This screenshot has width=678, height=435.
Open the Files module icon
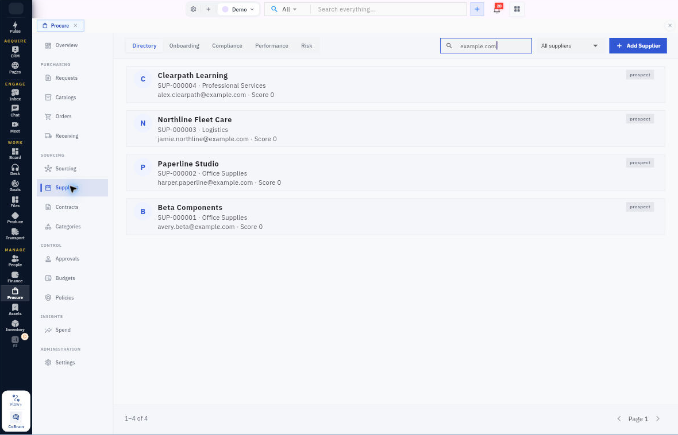(x=15, y=202)
